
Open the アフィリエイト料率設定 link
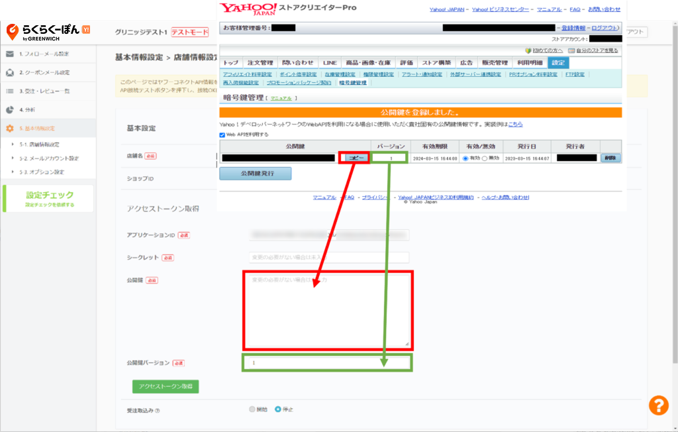click(248, 74)
